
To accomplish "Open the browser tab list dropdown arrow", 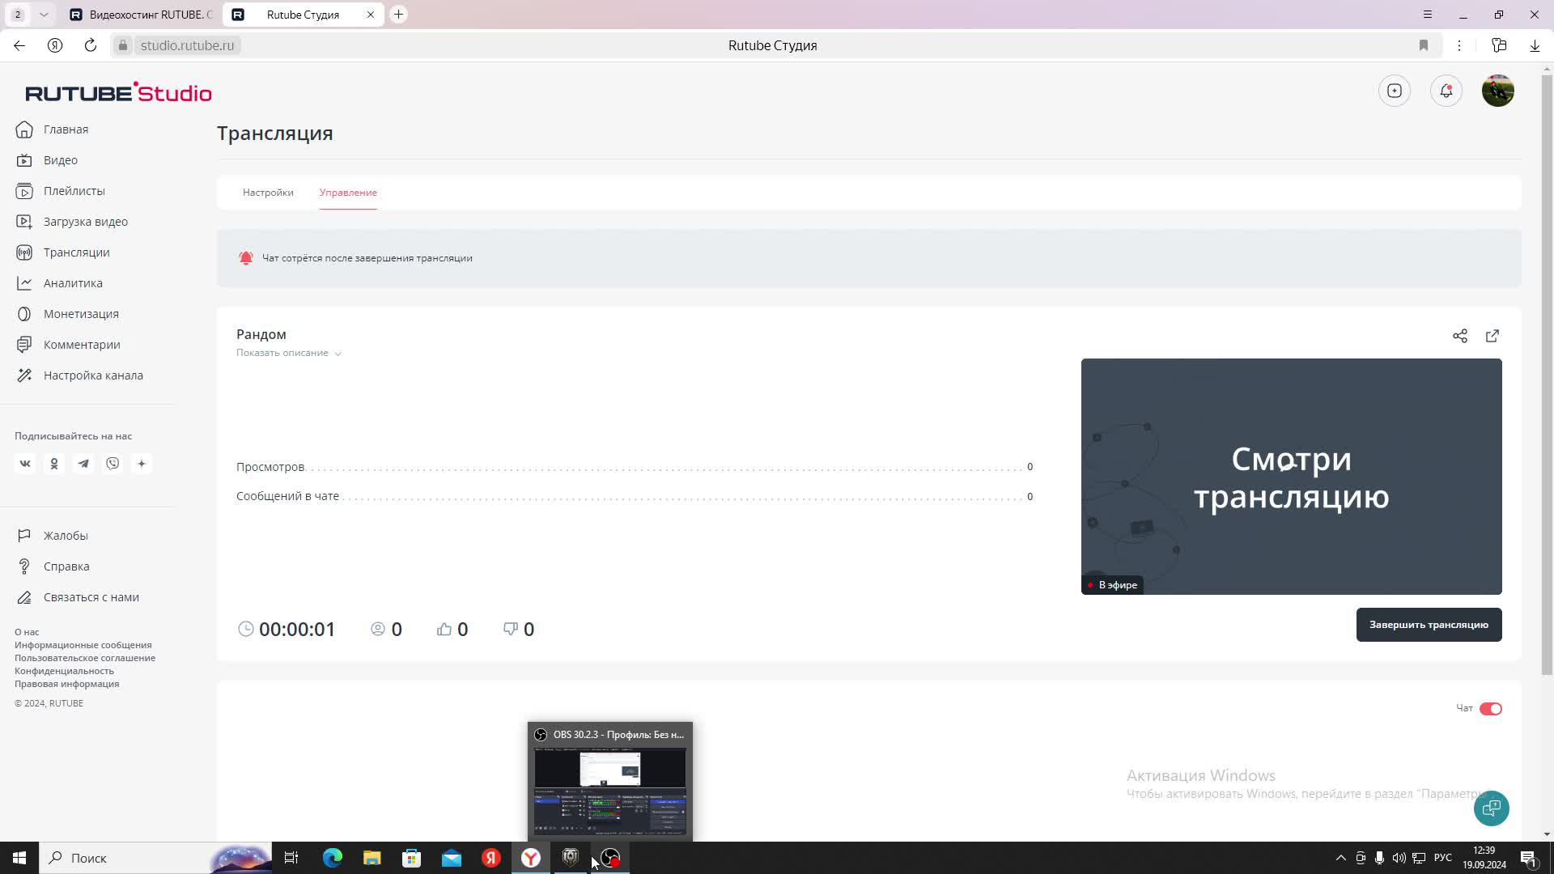I will coord(44,15).
